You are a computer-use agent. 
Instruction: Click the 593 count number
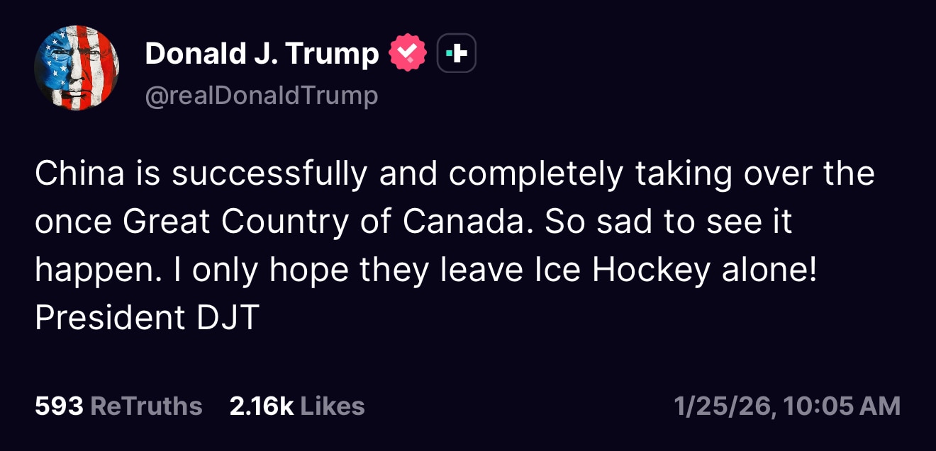pyautogui.click(x=59, y=406)
